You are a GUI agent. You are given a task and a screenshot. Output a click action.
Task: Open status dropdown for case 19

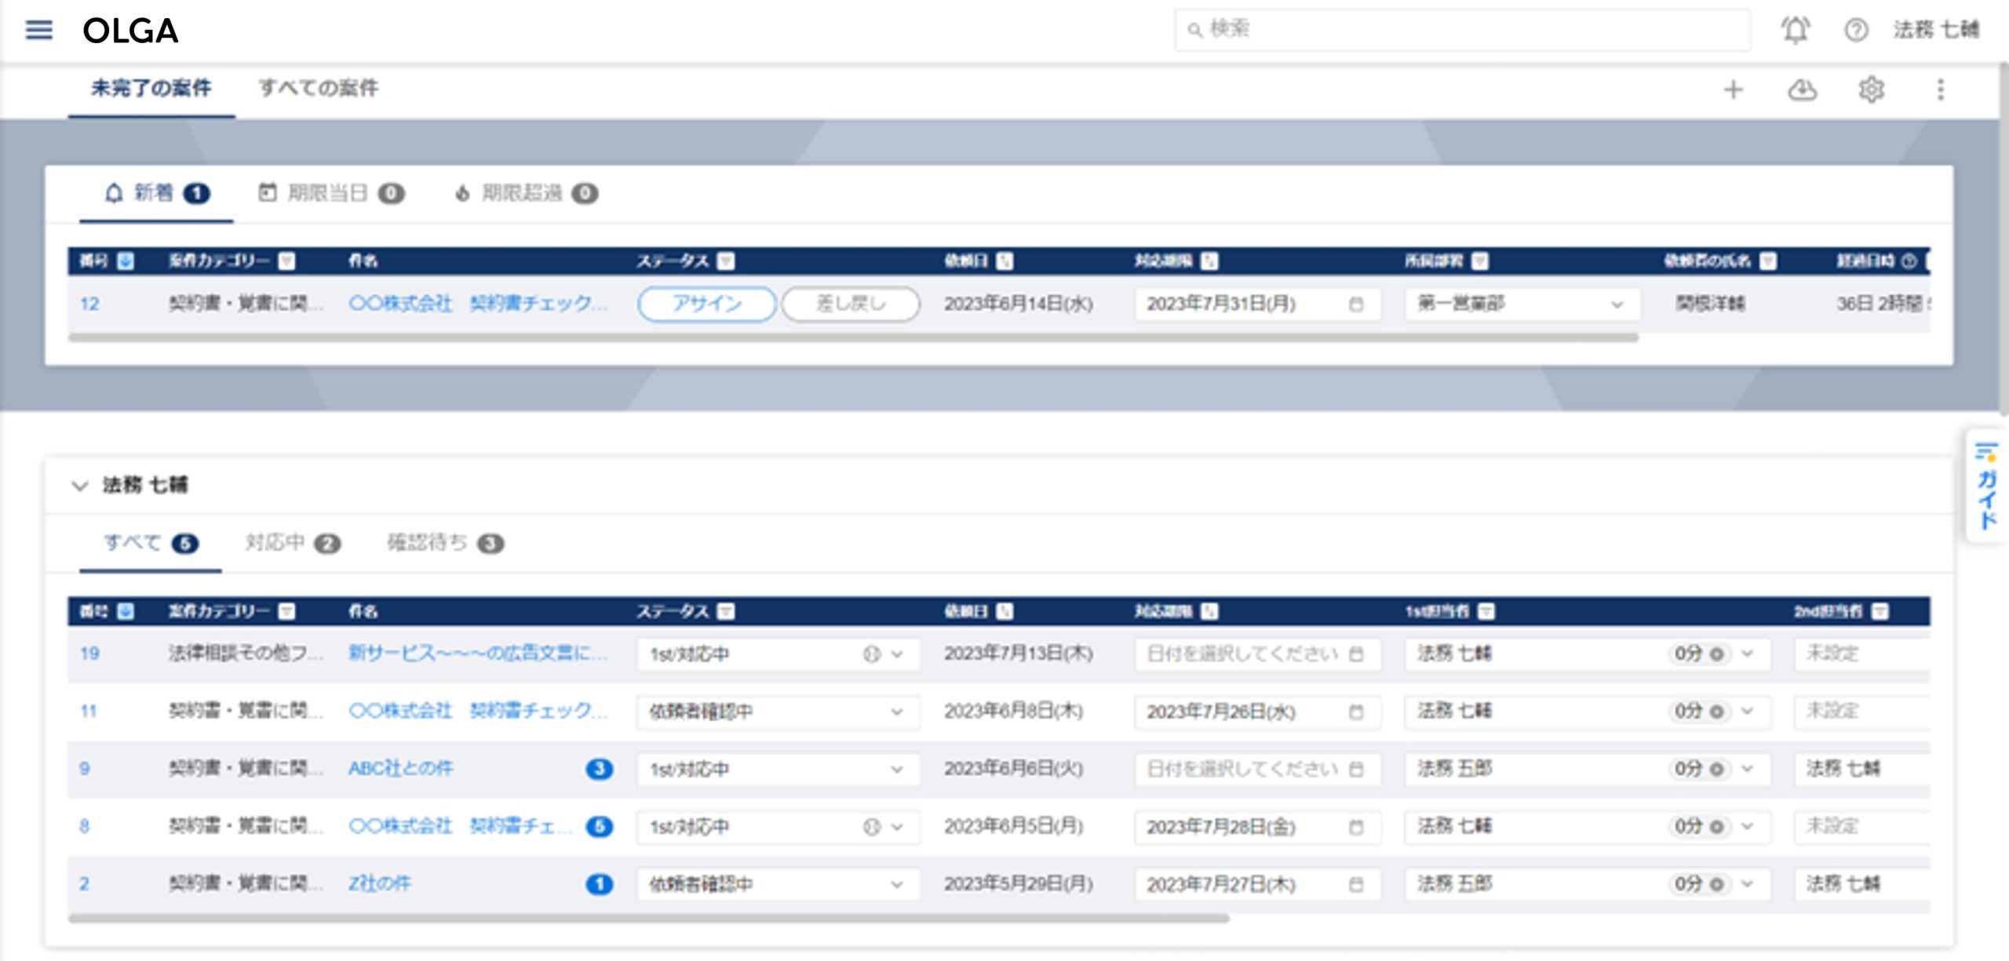778,654
